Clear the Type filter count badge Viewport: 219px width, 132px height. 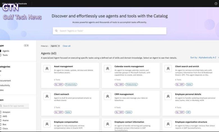point(28,45)
